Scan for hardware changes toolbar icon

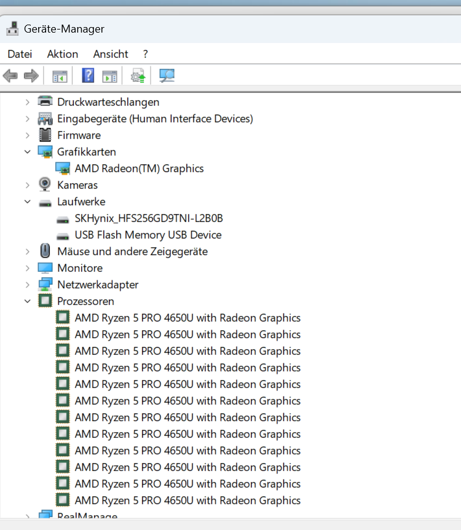click(167, 76)
